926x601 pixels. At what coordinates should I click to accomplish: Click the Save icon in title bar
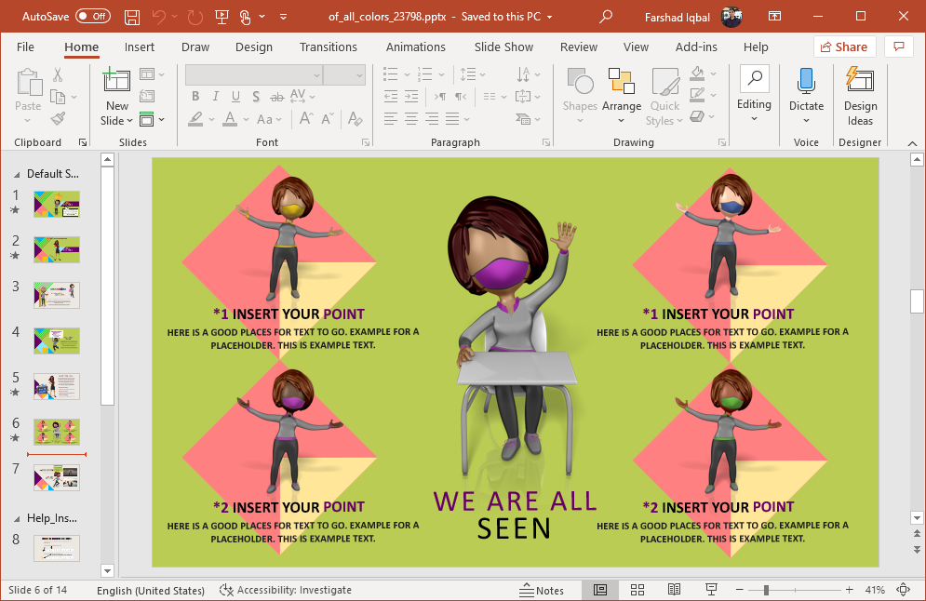[132, 17]
